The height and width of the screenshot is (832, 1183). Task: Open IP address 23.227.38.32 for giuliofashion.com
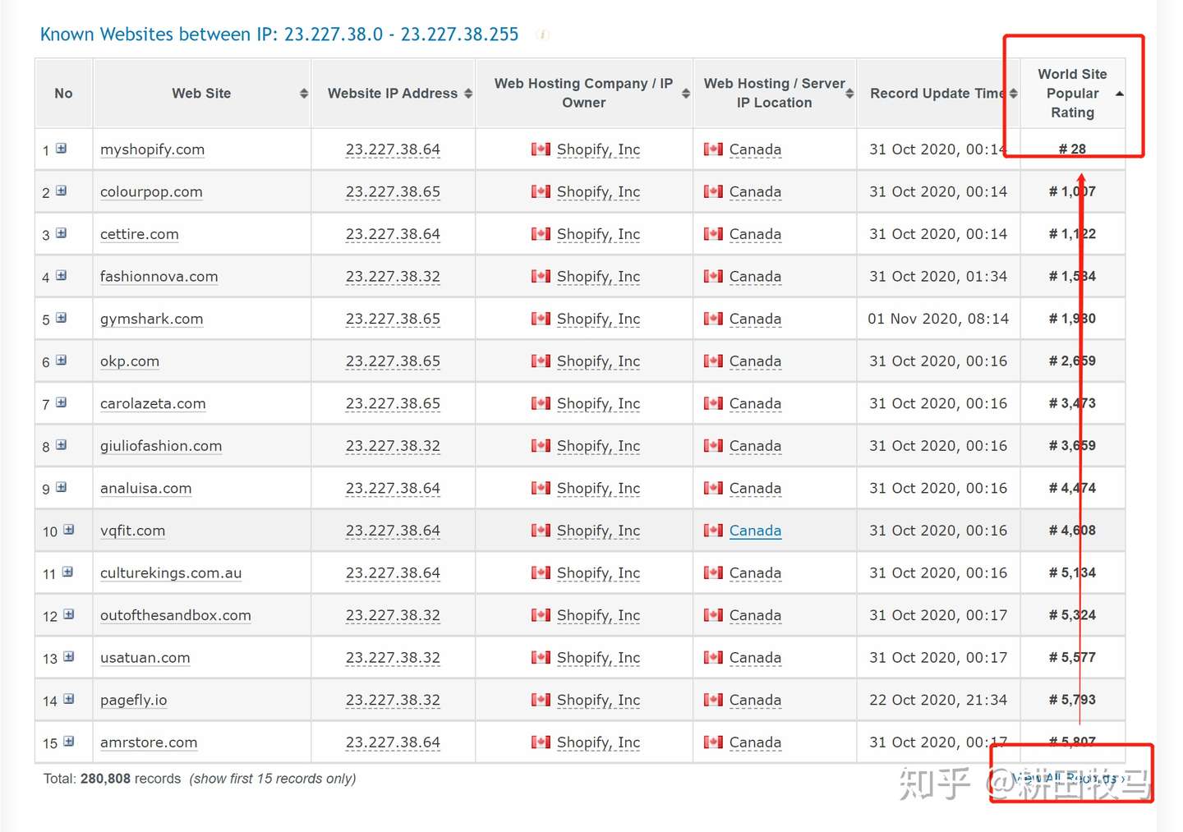pyautogui.click(x=393, y=446)
